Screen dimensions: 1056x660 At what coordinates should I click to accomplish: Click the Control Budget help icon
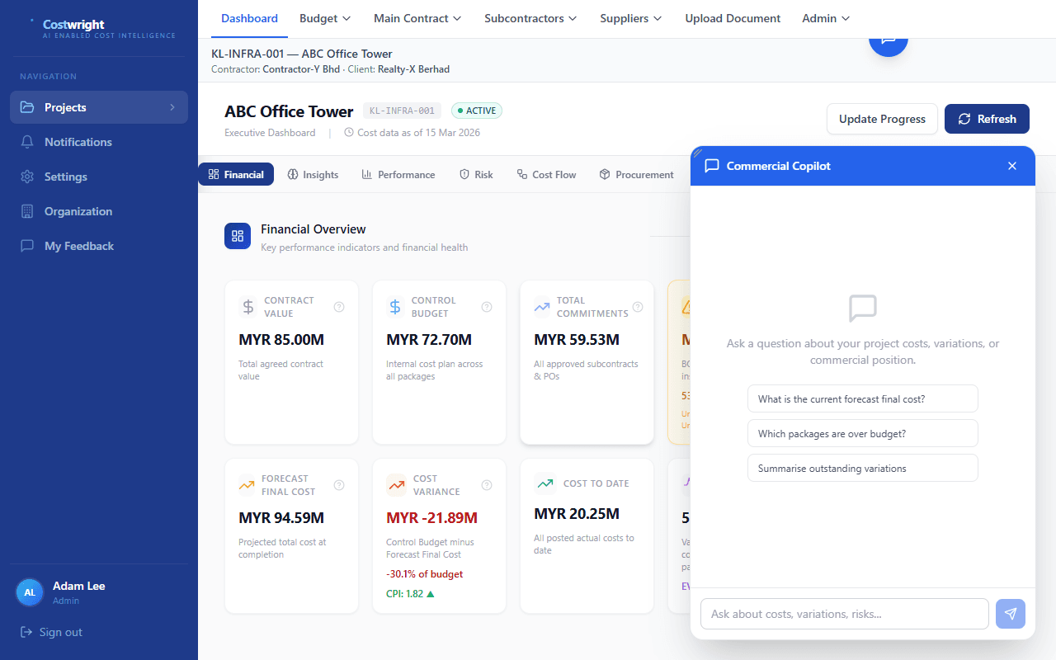click(x=487, y=307)
